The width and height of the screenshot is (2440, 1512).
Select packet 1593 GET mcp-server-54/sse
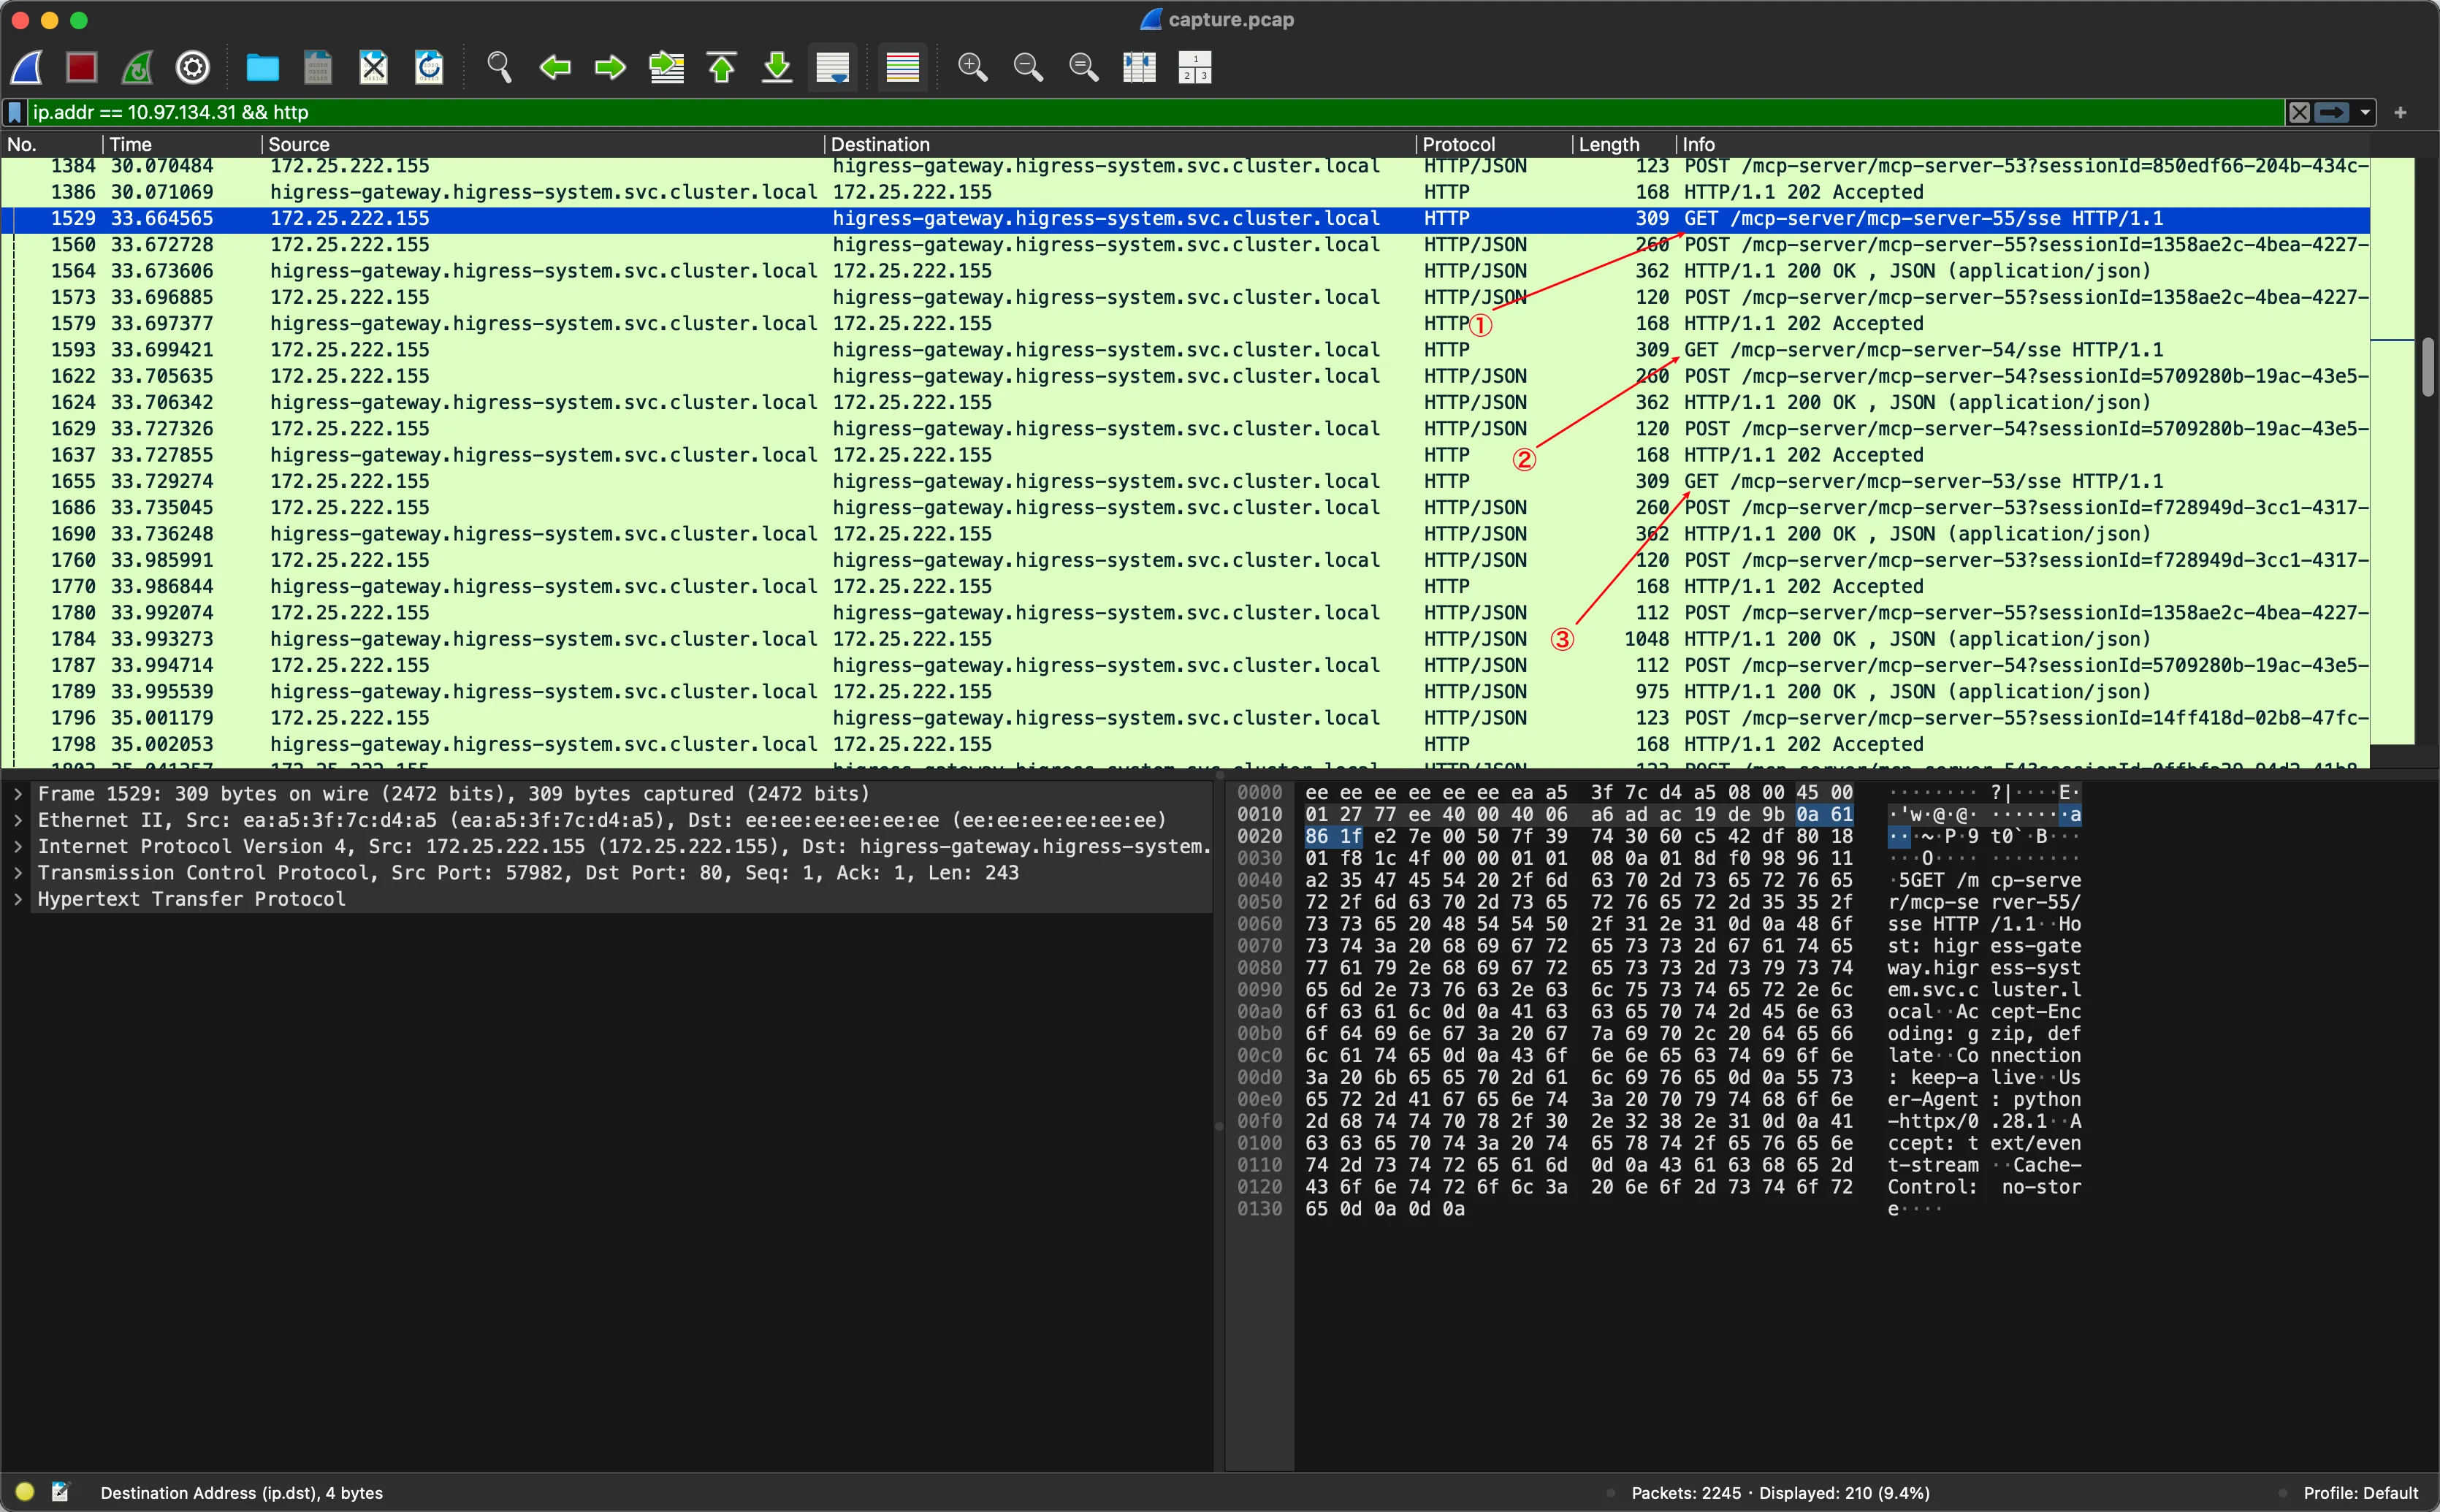(x=1185, y=350)
